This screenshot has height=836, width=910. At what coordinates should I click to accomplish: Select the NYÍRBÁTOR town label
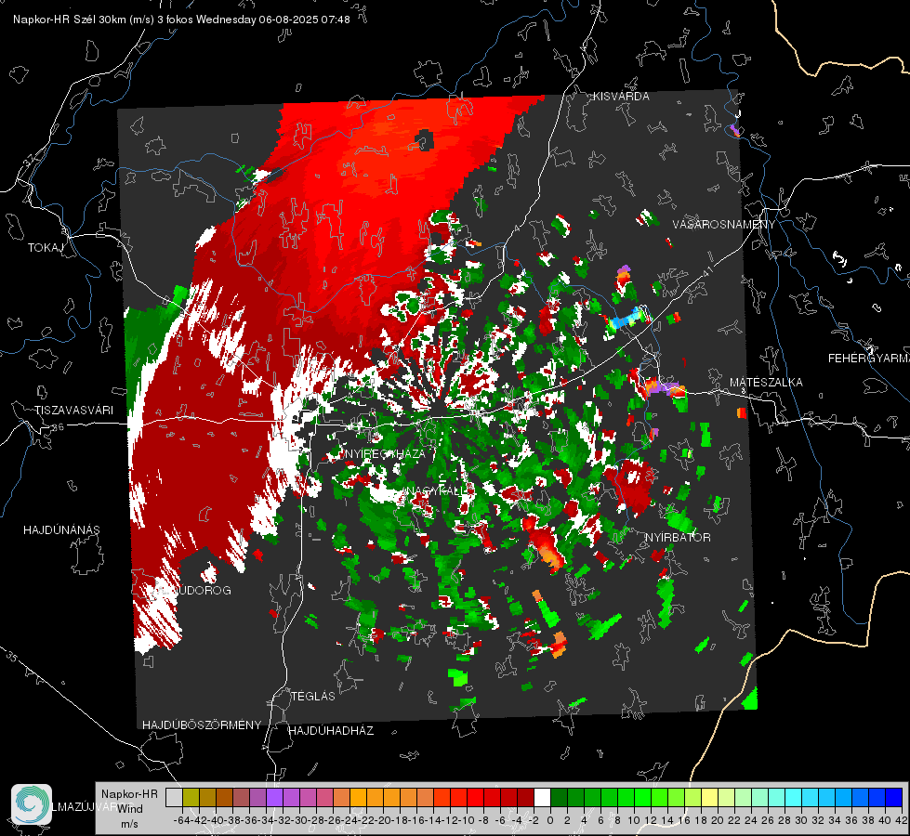point(678,537)
